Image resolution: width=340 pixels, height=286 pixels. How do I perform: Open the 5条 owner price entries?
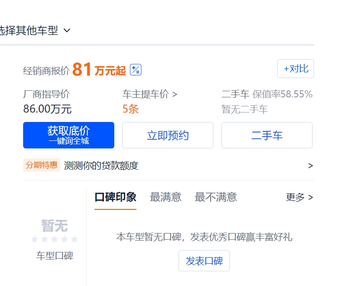[x=130, y=109]
